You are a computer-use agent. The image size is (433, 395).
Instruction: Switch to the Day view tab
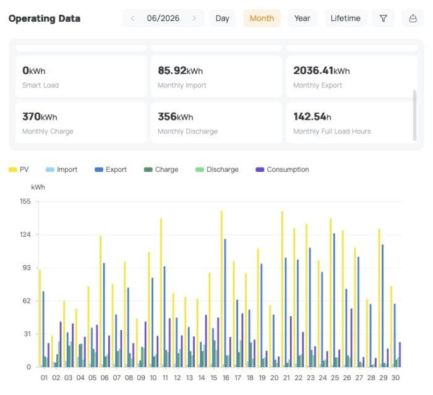coord(222,19)
